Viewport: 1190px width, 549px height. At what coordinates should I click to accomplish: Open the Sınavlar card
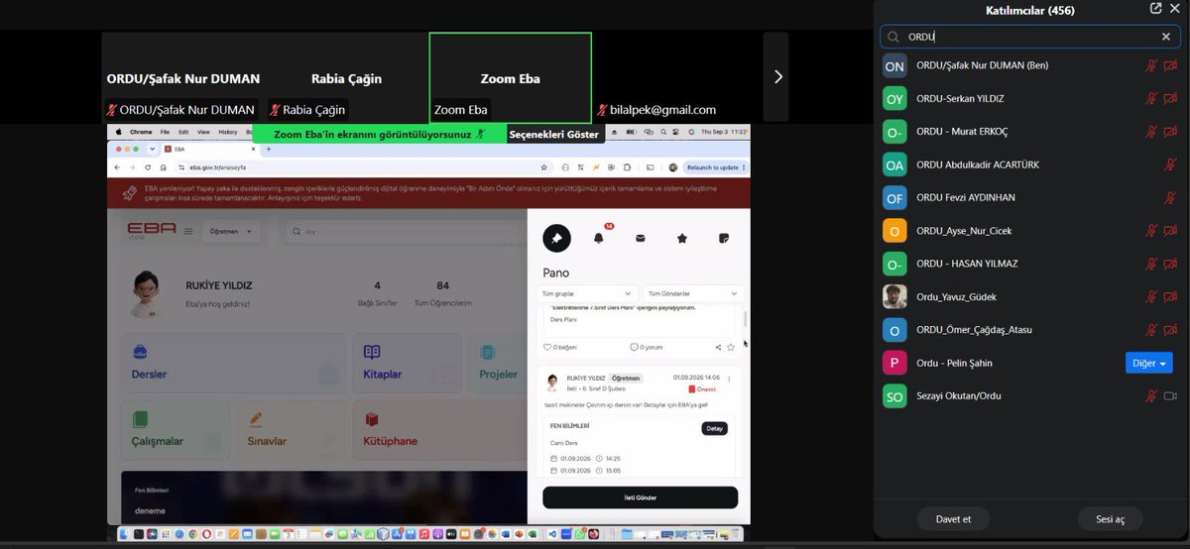point(292,429)
